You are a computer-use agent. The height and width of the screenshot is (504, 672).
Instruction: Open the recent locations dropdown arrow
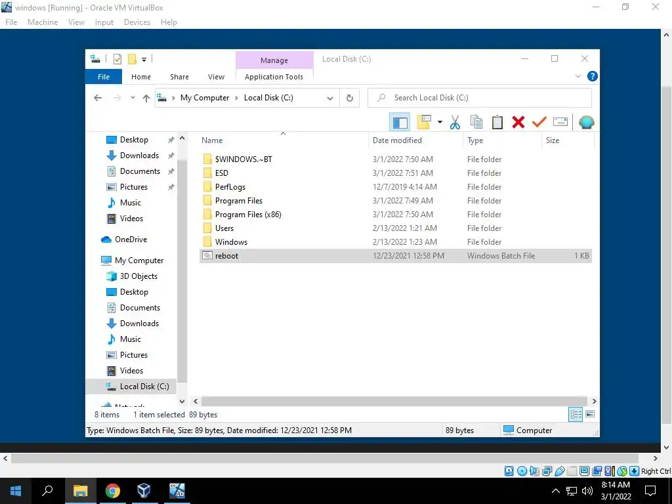(x=133, y=98)
